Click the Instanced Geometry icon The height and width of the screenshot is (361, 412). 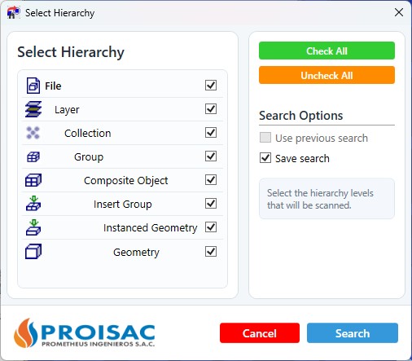pyautogui.click(x=33, y=227)
